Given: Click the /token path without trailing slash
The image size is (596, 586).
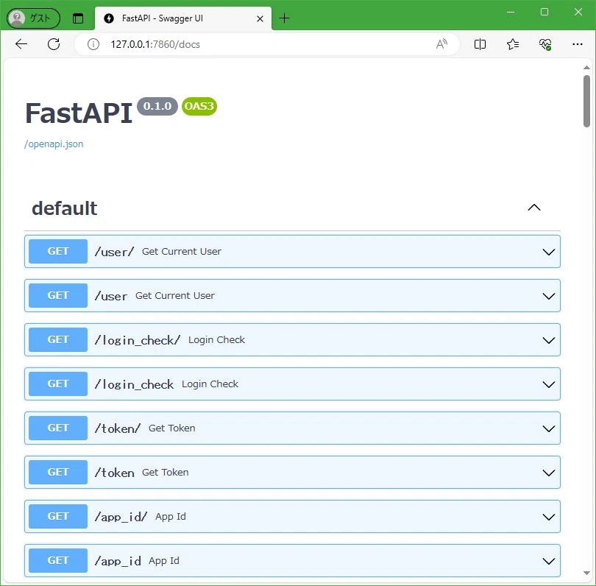Looking at the screenshot, I should click(114, 473).
